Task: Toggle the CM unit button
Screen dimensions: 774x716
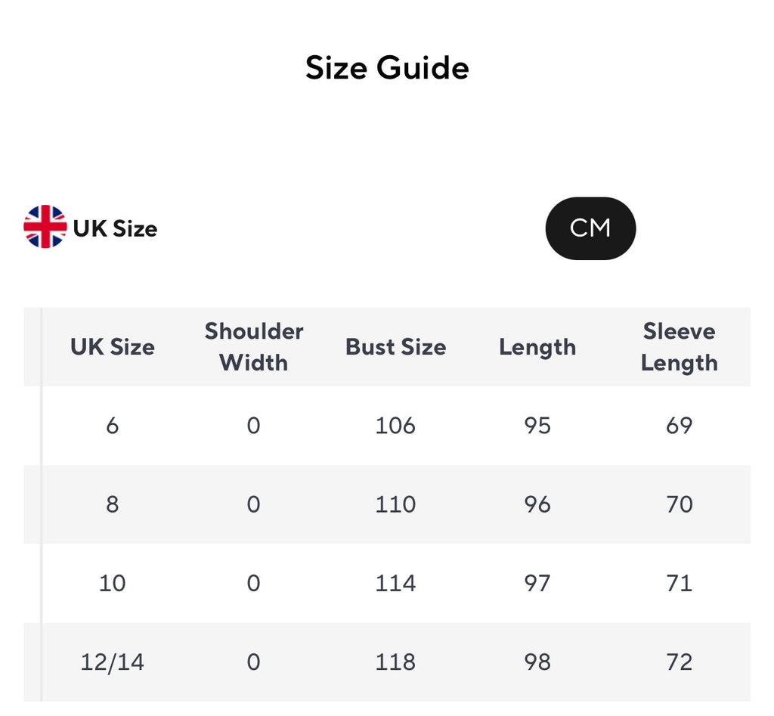Action: (x=590, y=228)
